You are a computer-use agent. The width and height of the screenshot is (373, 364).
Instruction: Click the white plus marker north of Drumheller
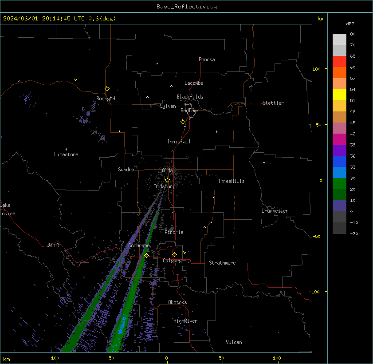point(264,163)
